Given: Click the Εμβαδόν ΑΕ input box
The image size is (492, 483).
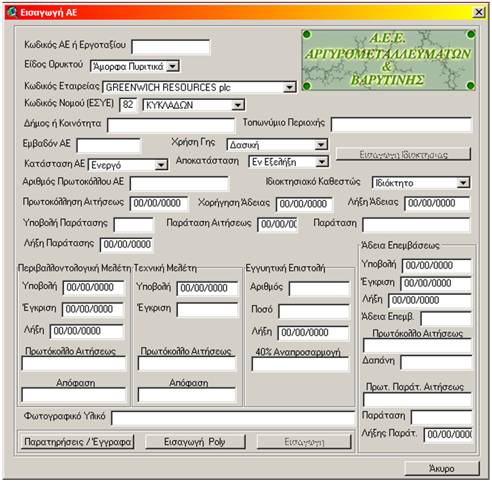Looking at the screenshot, I should click(x=108, y=145).
